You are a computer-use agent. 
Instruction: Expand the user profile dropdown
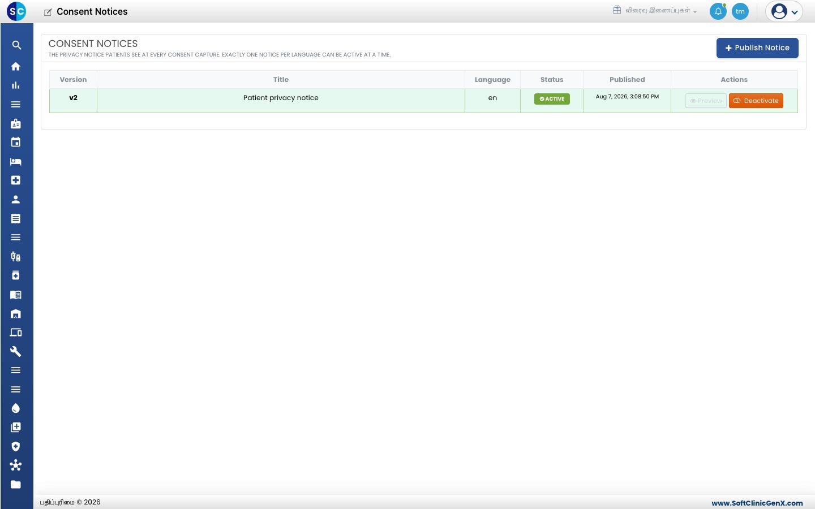[x=784, y=11]
